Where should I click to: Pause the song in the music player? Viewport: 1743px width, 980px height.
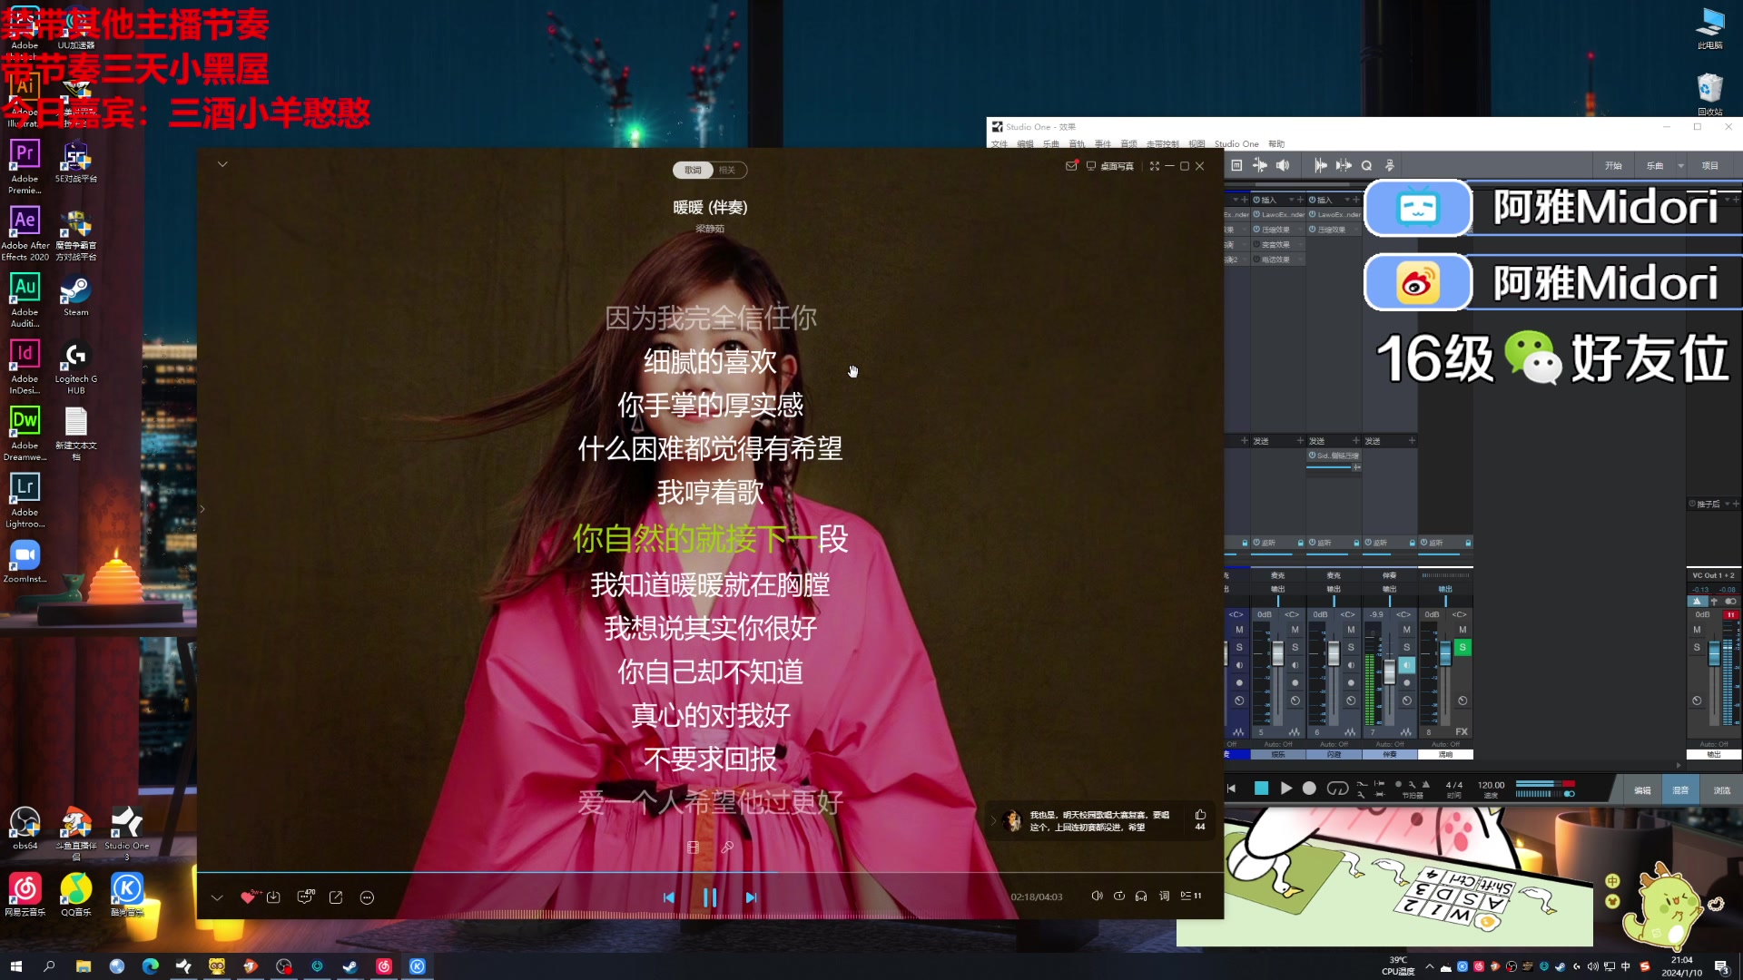(x=710, y=897)
